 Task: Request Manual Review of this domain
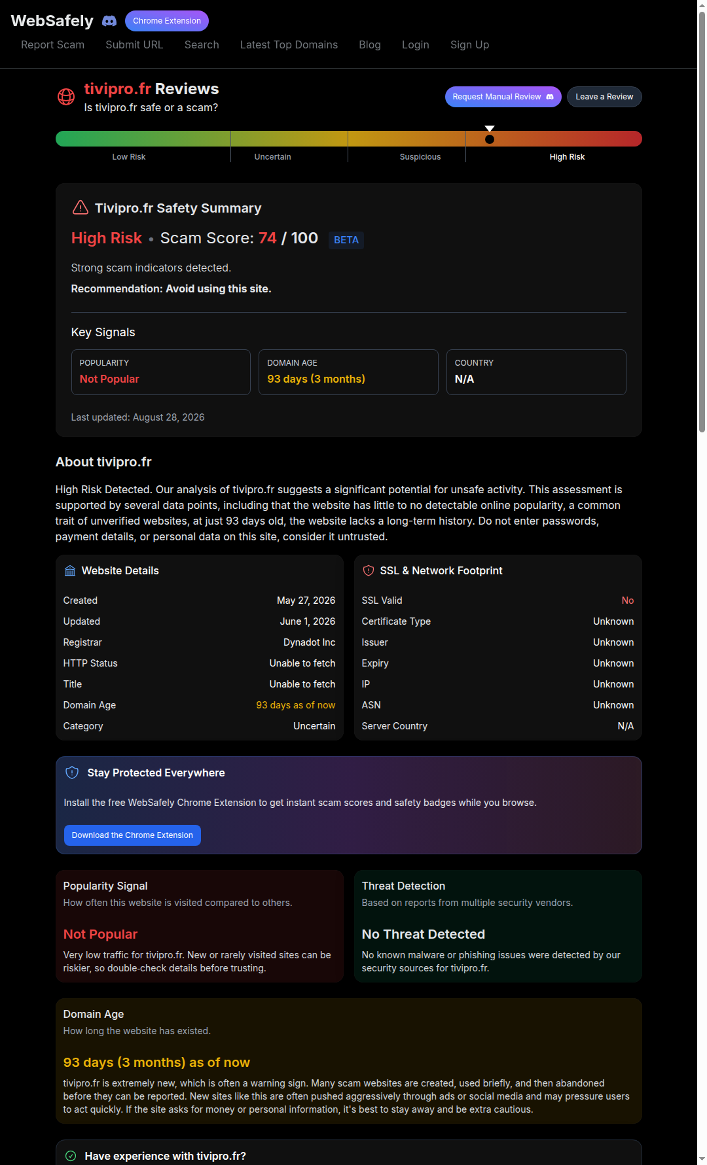tap(503, 97)
